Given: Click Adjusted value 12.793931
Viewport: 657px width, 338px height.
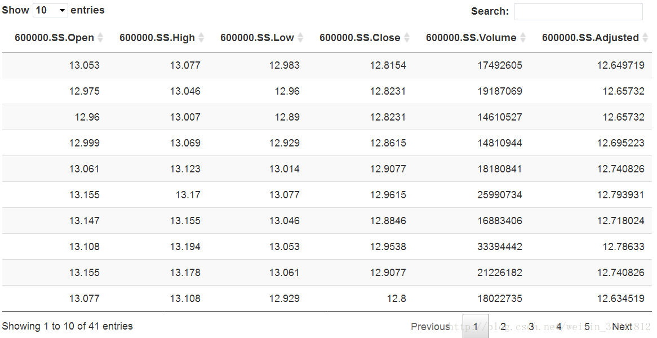Looking at the screenshot, I should pos(620,195).
